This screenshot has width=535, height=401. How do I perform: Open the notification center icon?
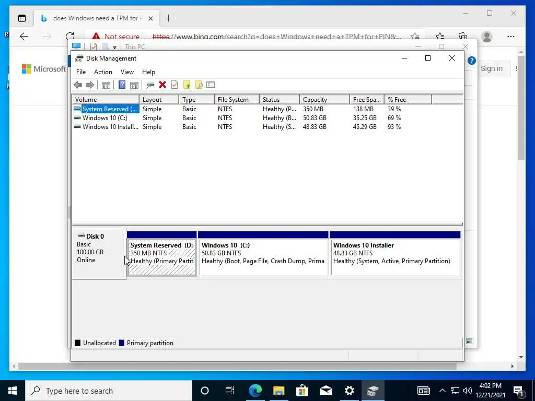(x=519, y=391)
